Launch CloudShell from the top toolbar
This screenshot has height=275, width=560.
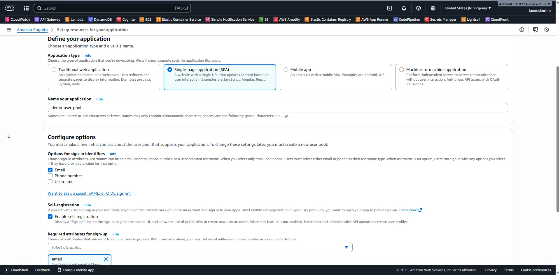390,8
